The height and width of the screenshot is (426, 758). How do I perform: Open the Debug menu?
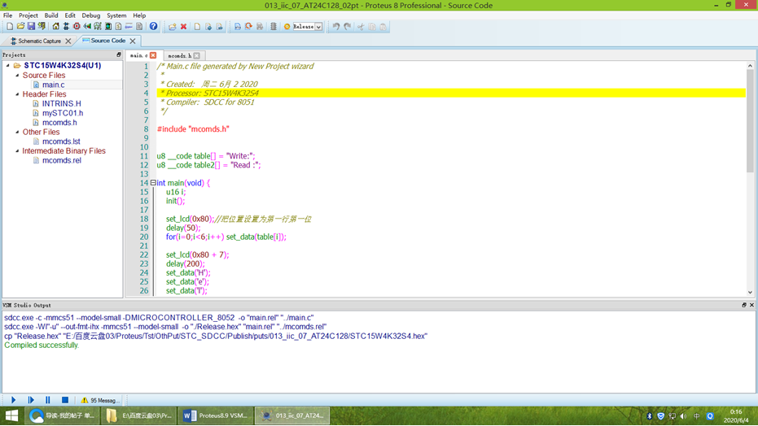91,15
